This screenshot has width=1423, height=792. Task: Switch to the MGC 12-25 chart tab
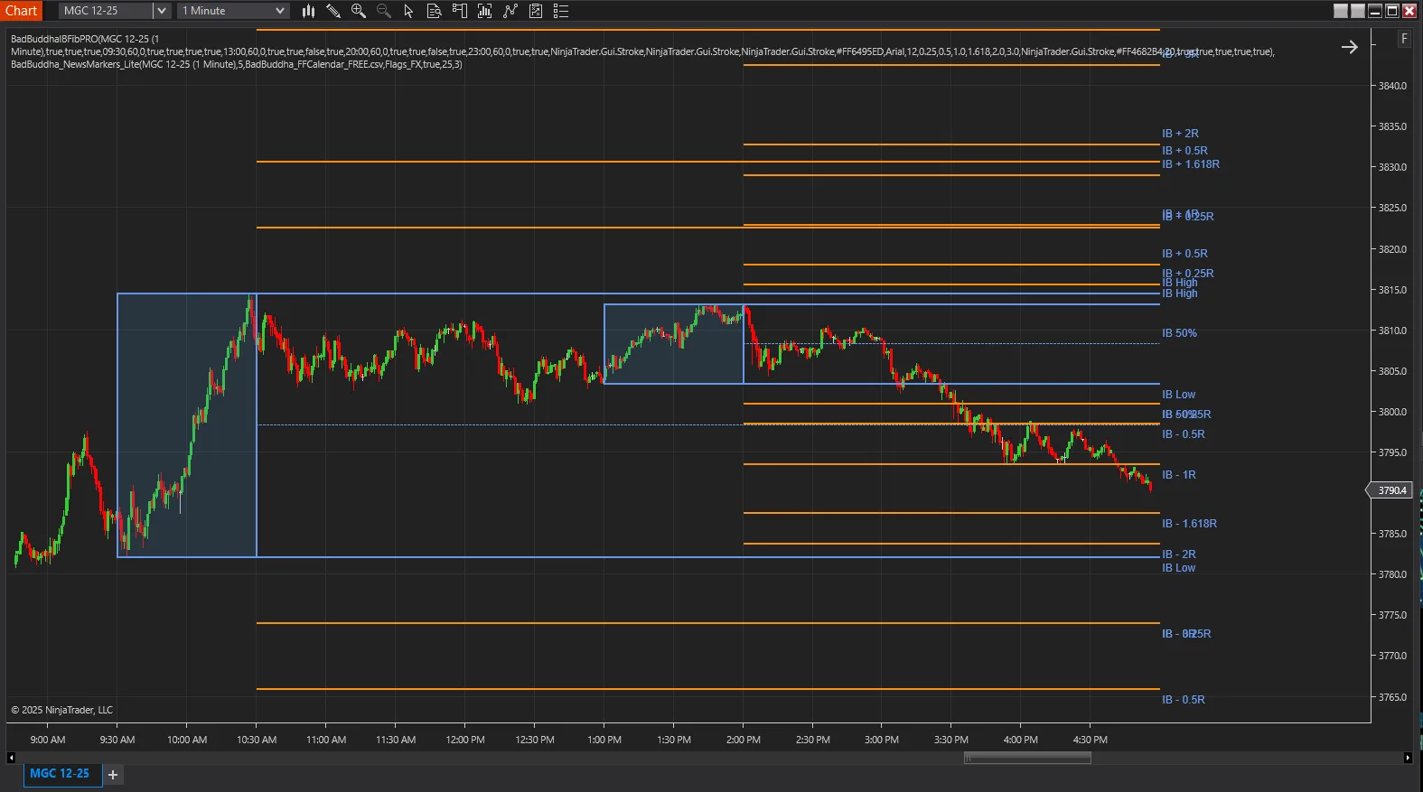pyautogui.click(x=60, y=774)
